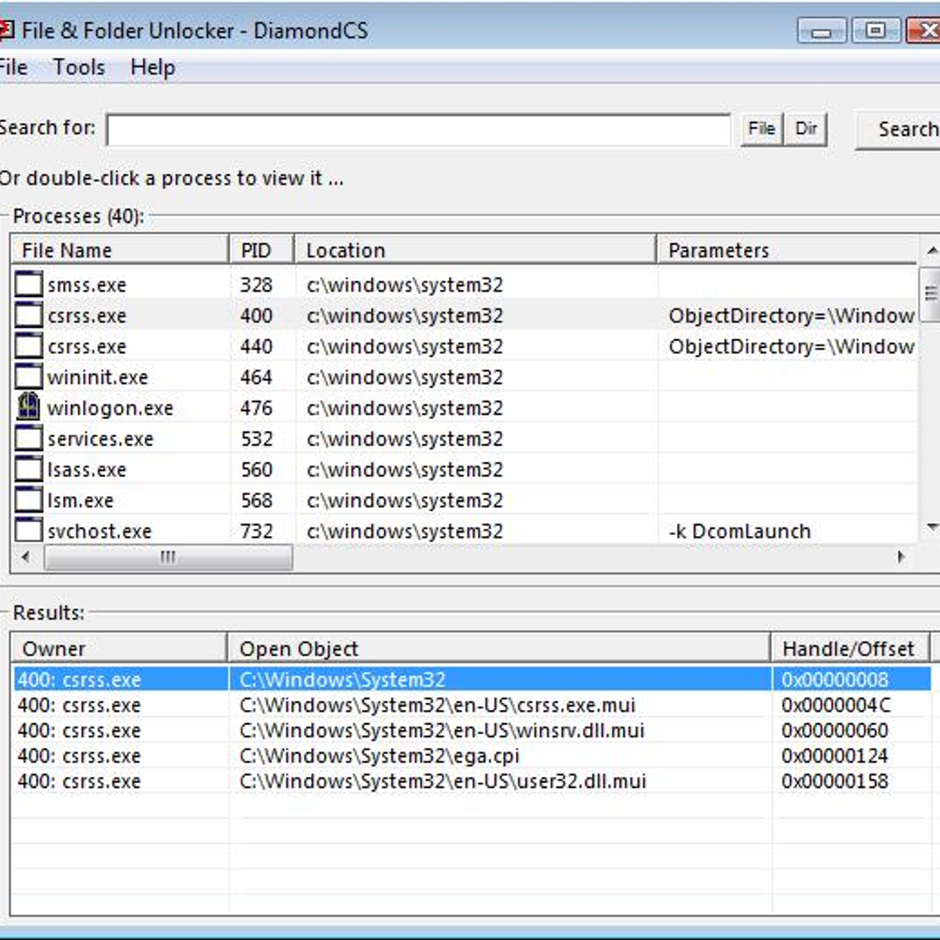Sort processes by Location column
Image resolution: width=940 pixels, height=940 pixels.
point(475,250)
